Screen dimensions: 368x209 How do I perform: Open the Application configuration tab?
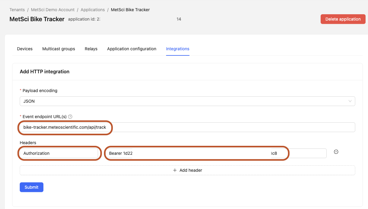(131, 49)
